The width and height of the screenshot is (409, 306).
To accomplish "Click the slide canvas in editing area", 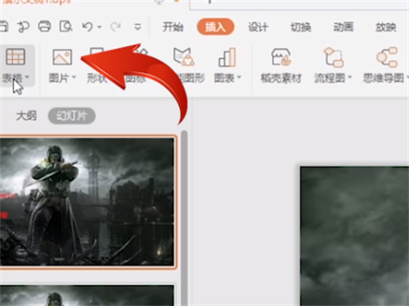I will [354, 236].
